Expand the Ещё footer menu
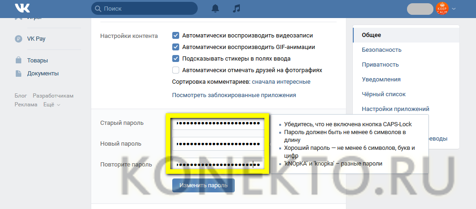Screen dimensions: 476x209 (51, 104)
